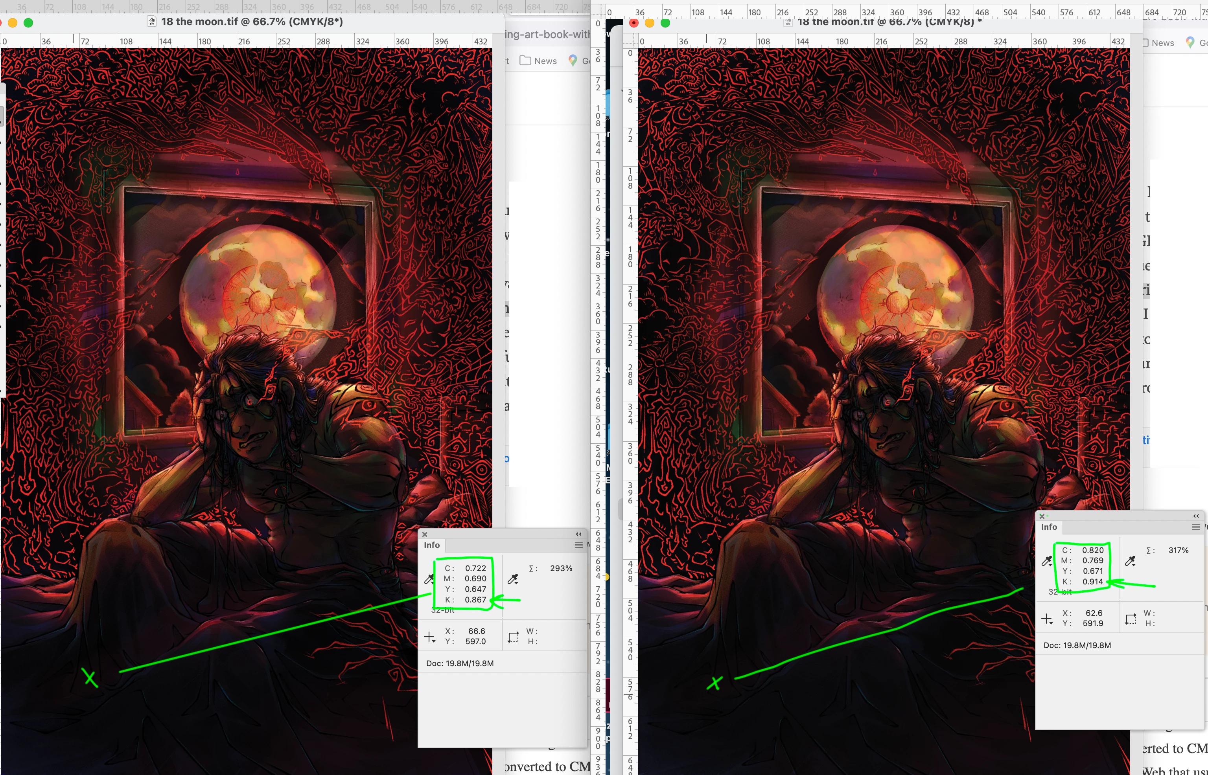1208x775 pixels.
Task: Click crosshair units icon beside X 62.6
Action: (1047, 619)
